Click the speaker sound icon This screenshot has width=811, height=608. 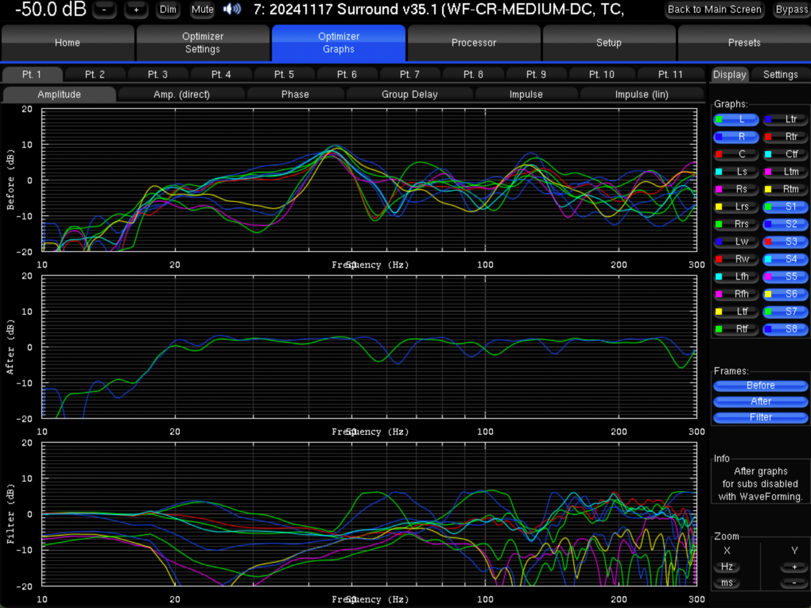(231, 9)
